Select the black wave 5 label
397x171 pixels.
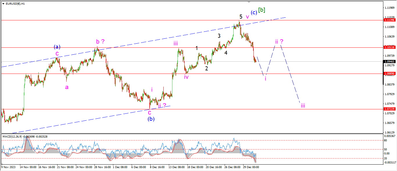coord(241,17)
